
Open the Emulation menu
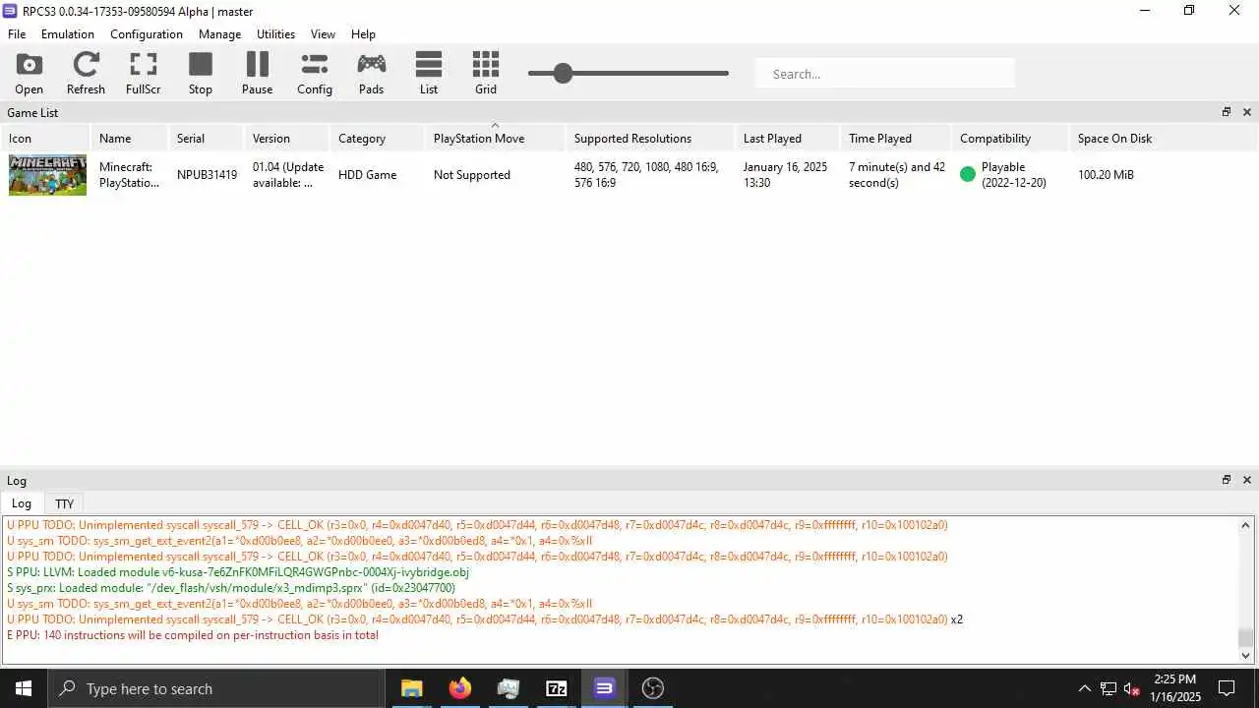point(68,34)
